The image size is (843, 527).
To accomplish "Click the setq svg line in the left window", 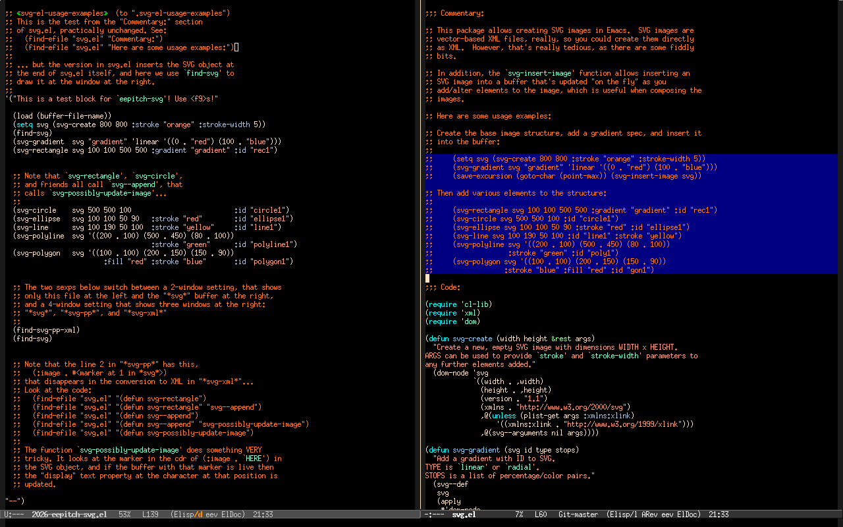I will [x=139, y=125].
